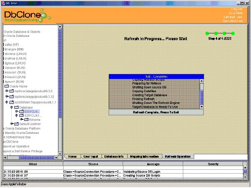The image size is (251, 188).
Task: Click tree panel scrollbar down arrow
Action: coord(60,154)
